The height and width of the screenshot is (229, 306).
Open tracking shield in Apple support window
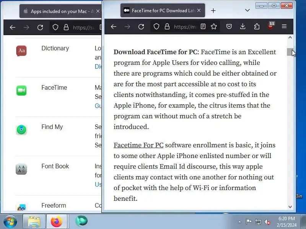click(55, 27)
